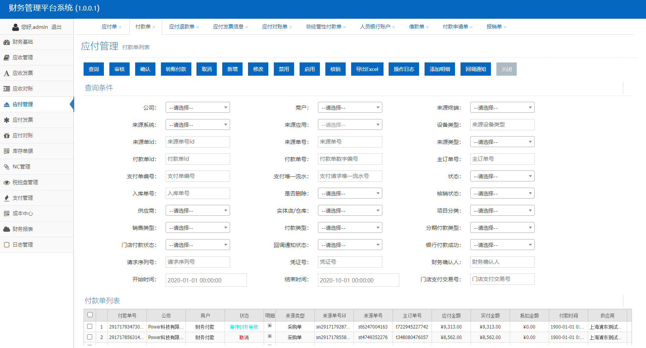646x348 pixels.
Task: Switch to the 应付对账单 tab
Action: [274, 27]
